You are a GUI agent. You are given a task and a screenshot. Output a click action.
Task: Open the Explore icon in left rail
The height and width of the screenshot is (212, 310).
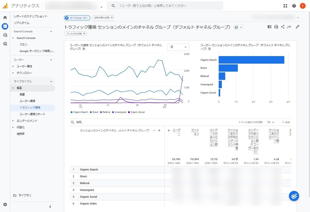pyautogui.click(x=5, y=35)
